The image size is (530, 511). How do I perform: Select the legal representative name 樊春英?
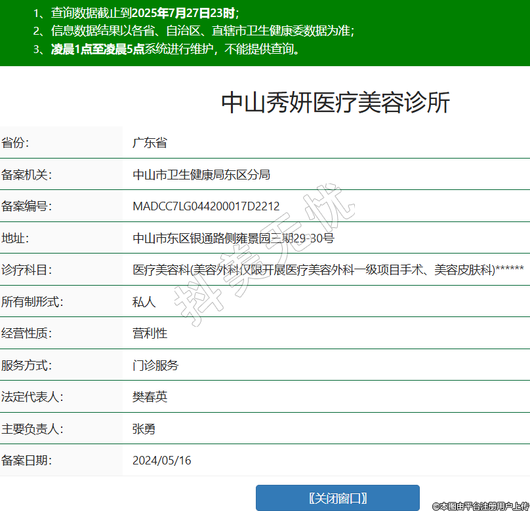150,397
